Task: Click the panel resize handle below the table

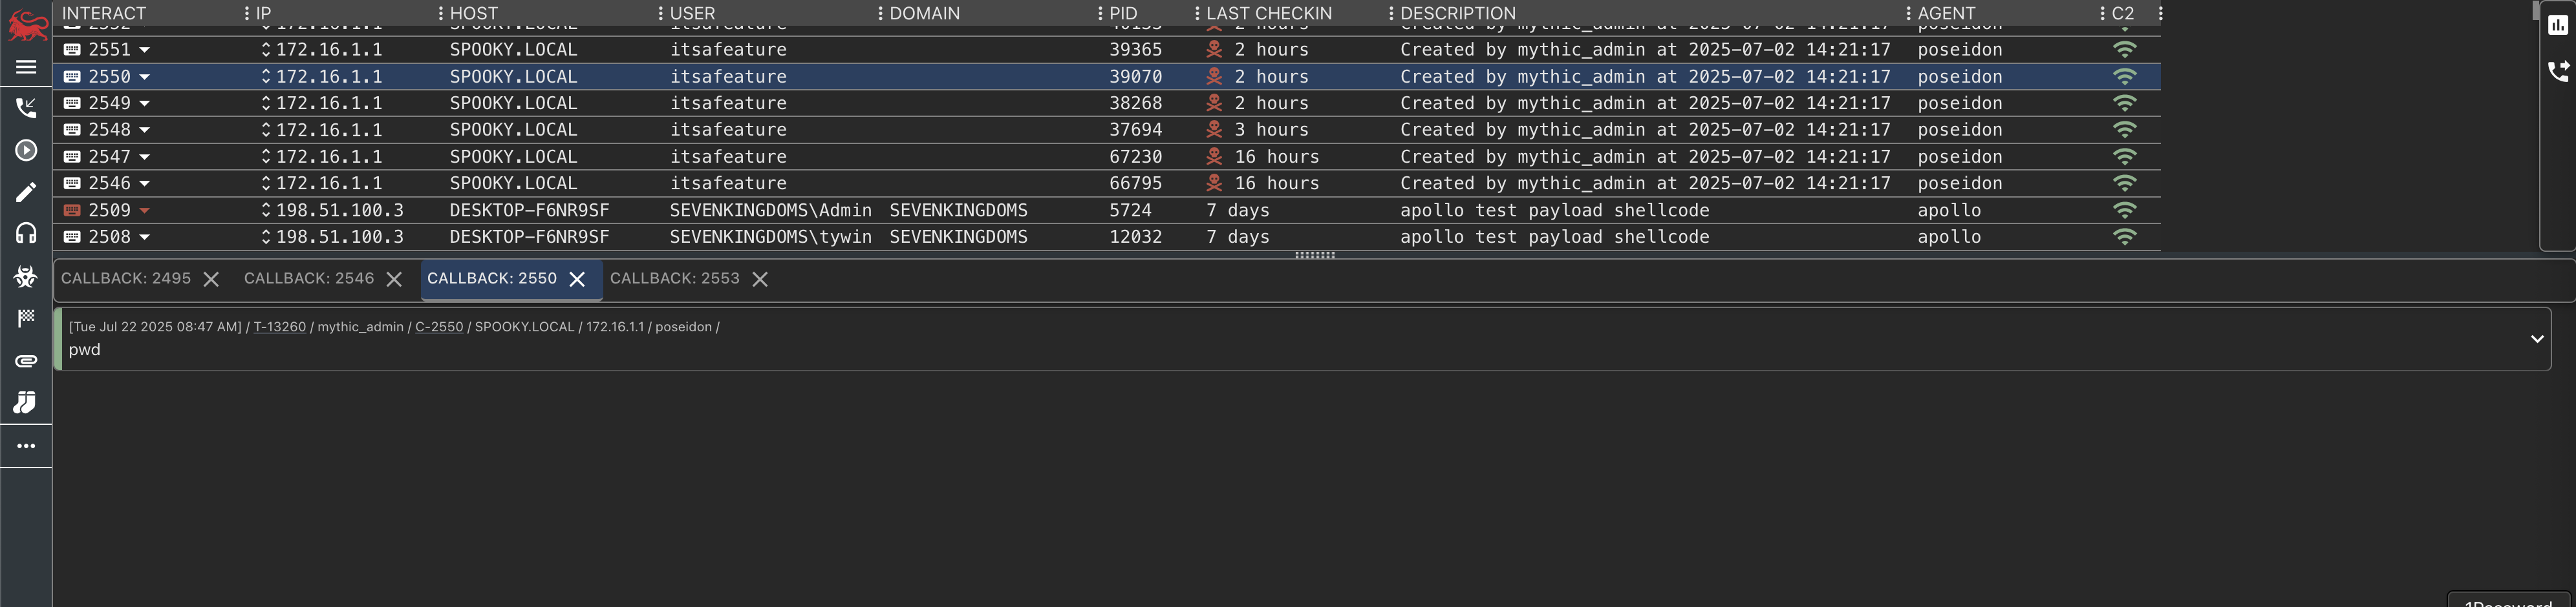Action: tap(1315, 256)
